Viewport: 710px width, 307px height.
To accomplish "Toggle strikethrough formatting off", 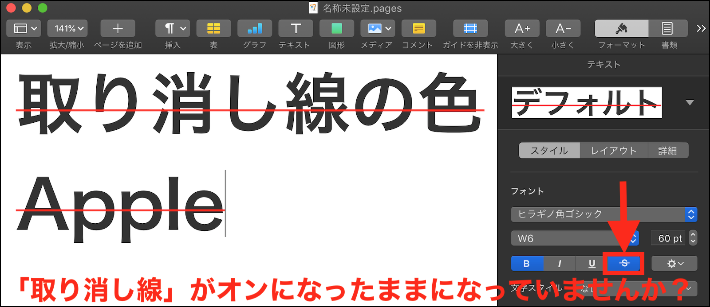I will (x=624, y=263).
